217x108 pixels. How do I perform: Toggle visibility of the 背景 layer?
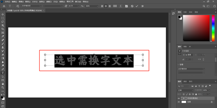pos(179,102)
